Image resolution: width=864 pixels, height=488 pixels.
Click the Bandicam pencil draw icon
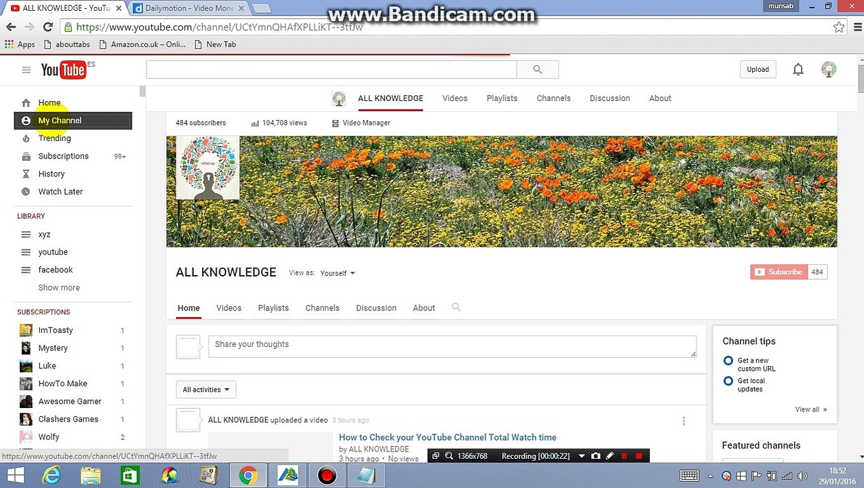click(x=609, y=456)
